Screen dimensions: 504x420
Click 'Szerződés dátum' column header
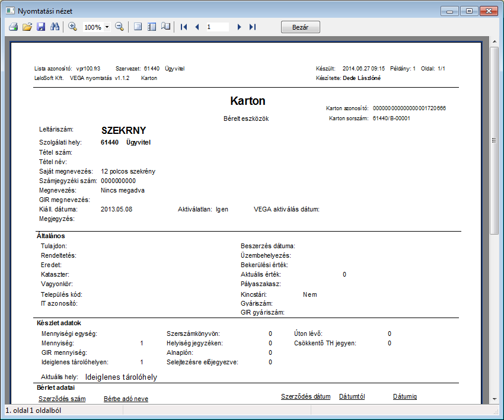pyautogui.click(x=306, y=396)
